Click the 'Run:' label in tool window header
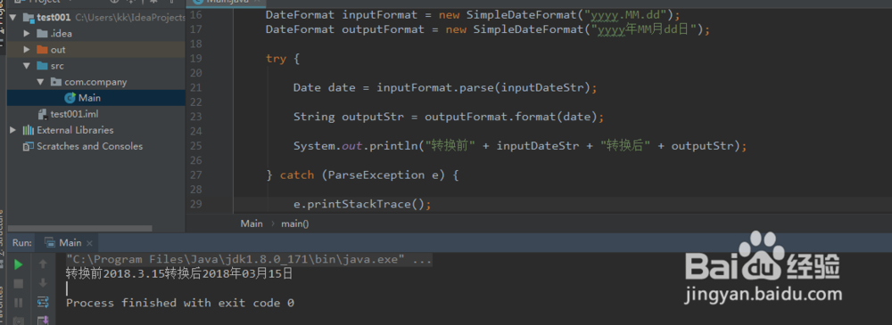 [x=22, y=242]
